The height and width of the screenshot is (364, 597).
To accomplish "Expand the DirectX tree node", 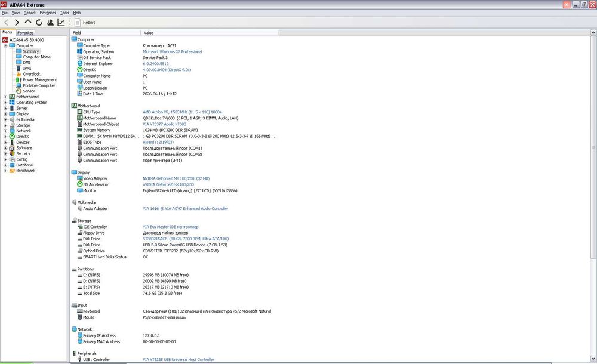I will (x=5, y=137).
